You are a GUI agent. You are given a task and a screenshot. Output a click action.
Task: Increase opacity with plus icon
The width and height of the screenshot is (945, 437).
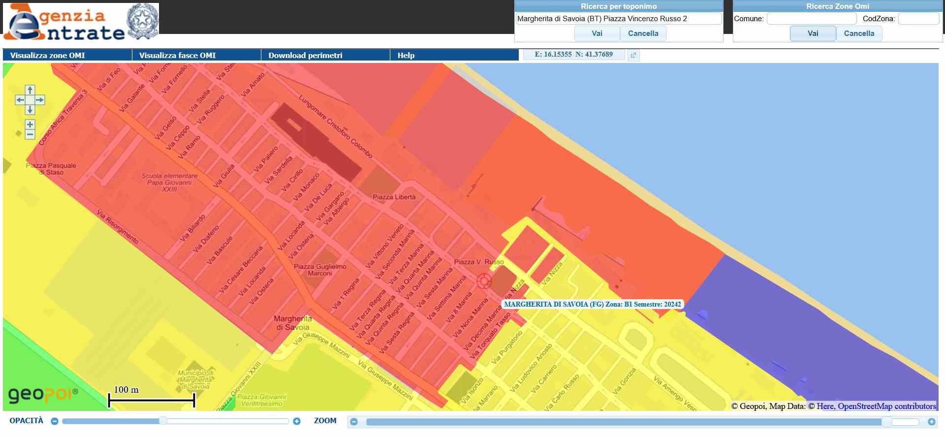tap(297, 421)
